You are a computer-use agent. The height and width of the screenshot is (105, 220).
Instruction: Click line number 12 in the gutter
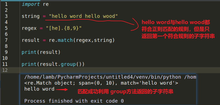tap(5, 70)
